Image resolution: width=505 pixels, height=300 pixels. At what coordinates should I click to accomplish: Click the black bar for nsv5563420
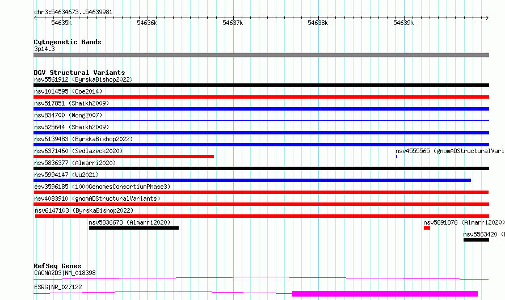coord(476,240)
